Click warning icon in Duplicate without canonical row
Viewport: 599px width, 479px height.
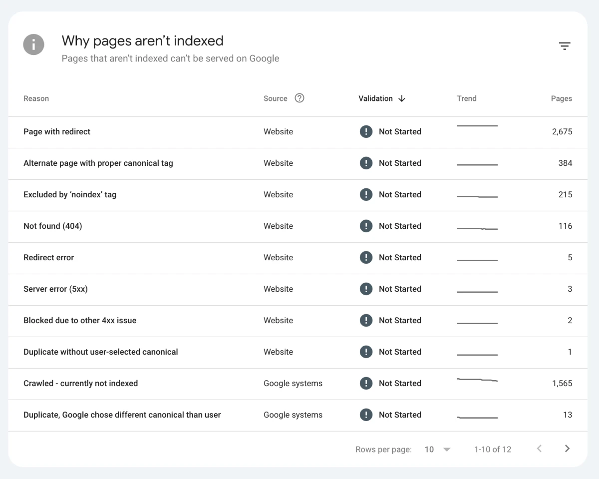click(x=366, y=352)
